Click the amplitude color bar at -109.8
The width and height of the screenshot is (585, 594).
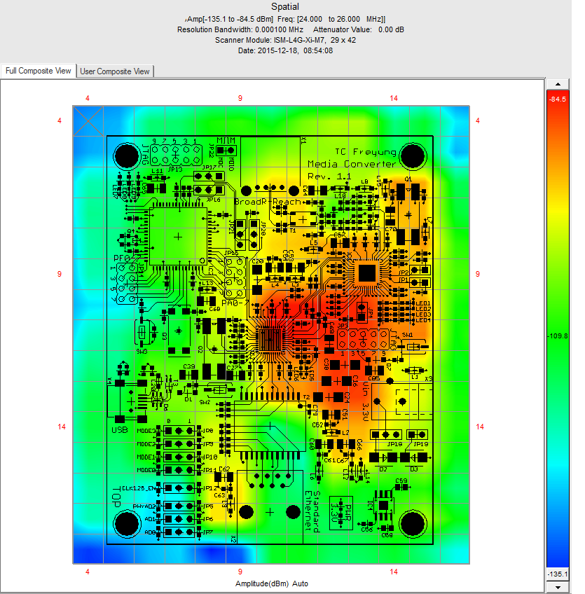click(558, 336)
